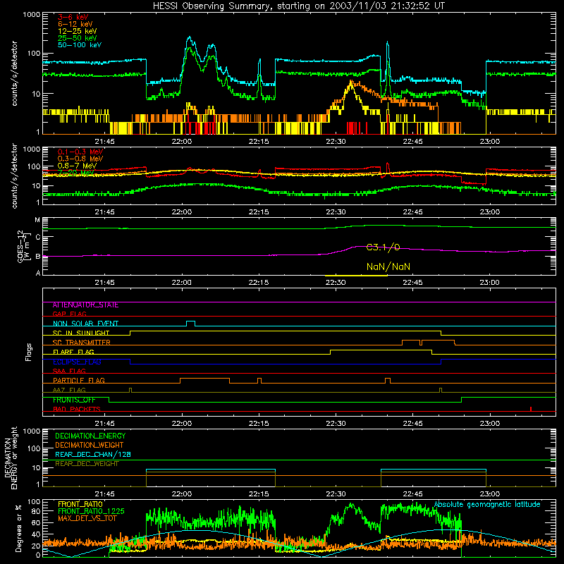Click the MAX_DET_VS_TOT legend label
Viewport: 564px width, 564px height.
[87, 518]
